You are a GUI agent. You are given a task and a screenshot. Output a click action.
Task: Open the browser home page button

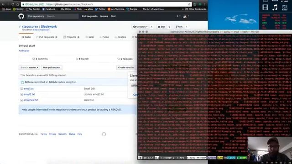[x=18, y=4]
